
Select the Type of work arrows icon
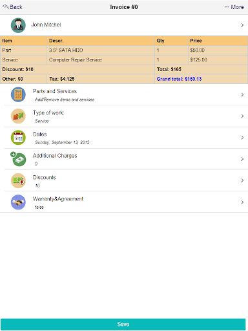tap(18, 116)
